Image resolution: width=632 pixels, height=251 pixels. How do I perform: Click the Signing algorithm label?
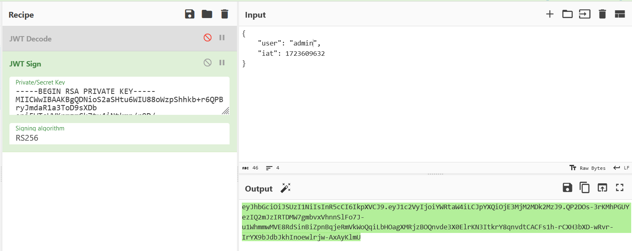[x=40, y=128]
